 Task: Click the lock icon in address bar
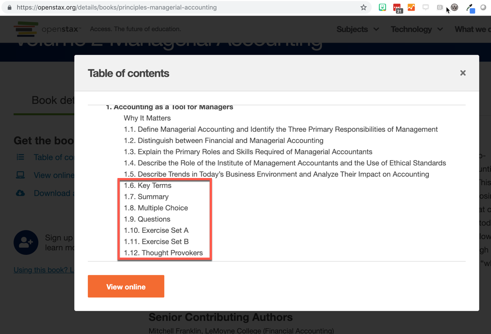pyautogui.click(x=10, y=7)
